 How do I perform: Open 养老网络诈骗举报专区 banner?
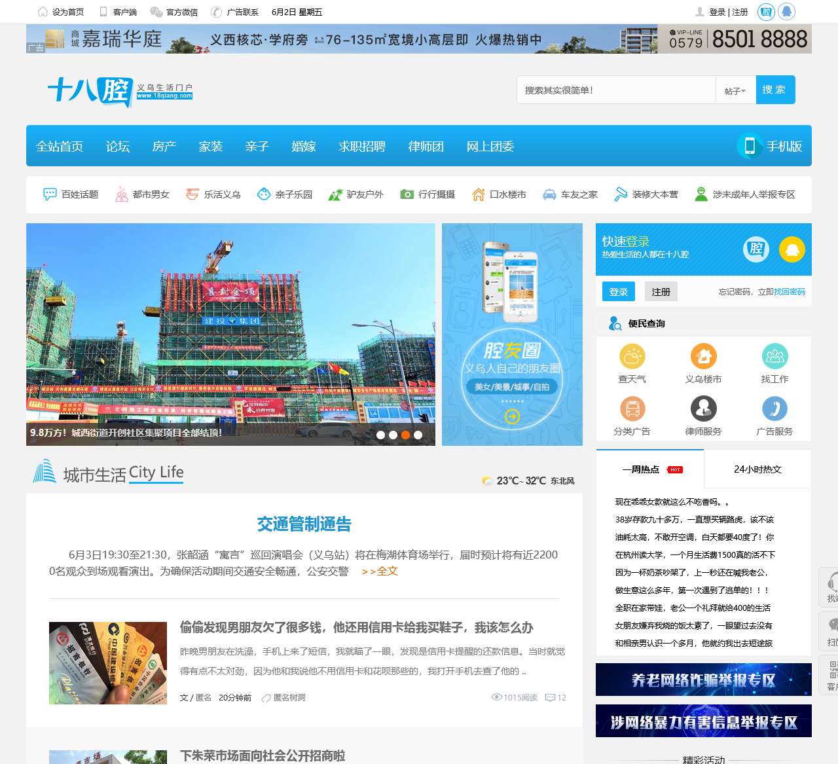(704, 680)
